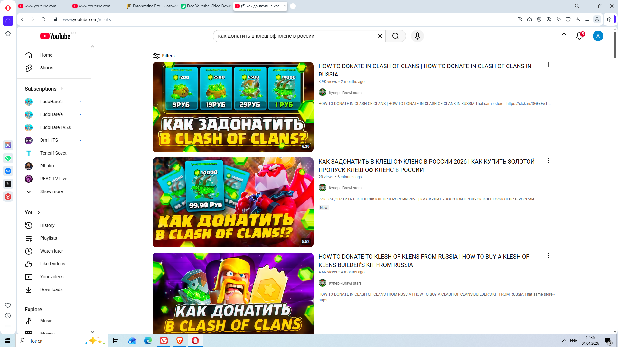This screenshot has width=618, height=347.
Task: Click the magnifier search button
Action: point(396,36)
